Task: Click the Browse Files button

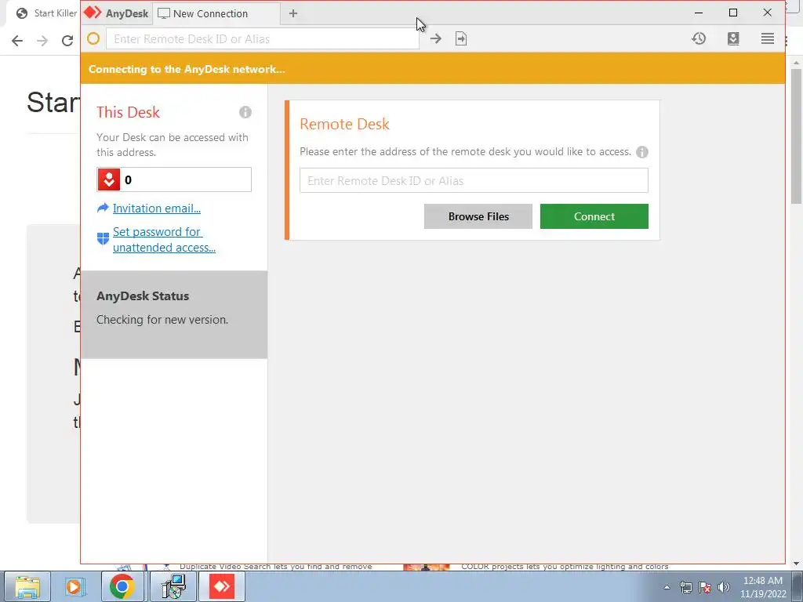Action: (478, 216)
